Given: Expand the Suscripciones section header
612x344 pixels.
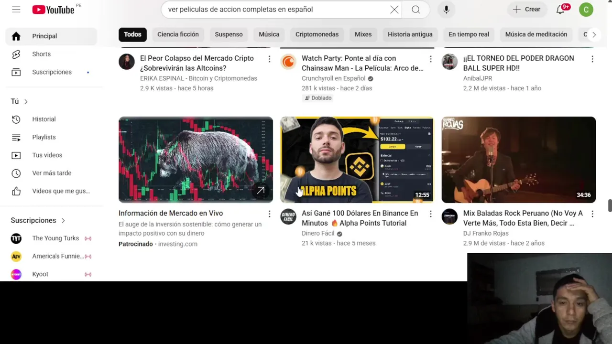Looking at the screenshot, I should click(38, 220).
